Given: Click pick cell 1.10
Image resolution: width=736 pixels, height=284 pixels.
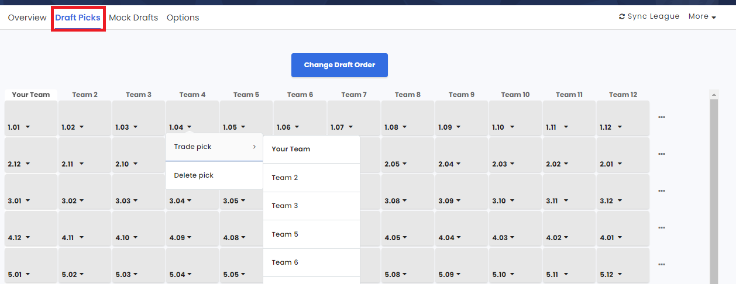Looking at the screenshot, I should (515, 118).
